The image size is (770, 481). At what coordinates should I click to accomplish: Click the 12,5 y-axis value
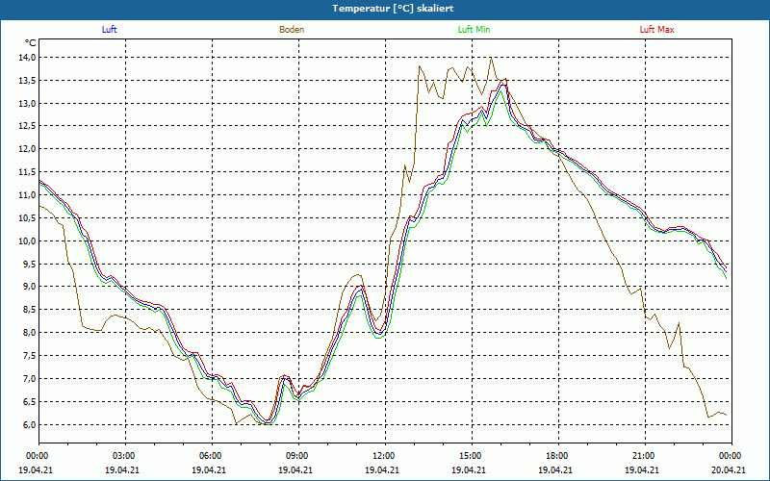coord(28,126)
